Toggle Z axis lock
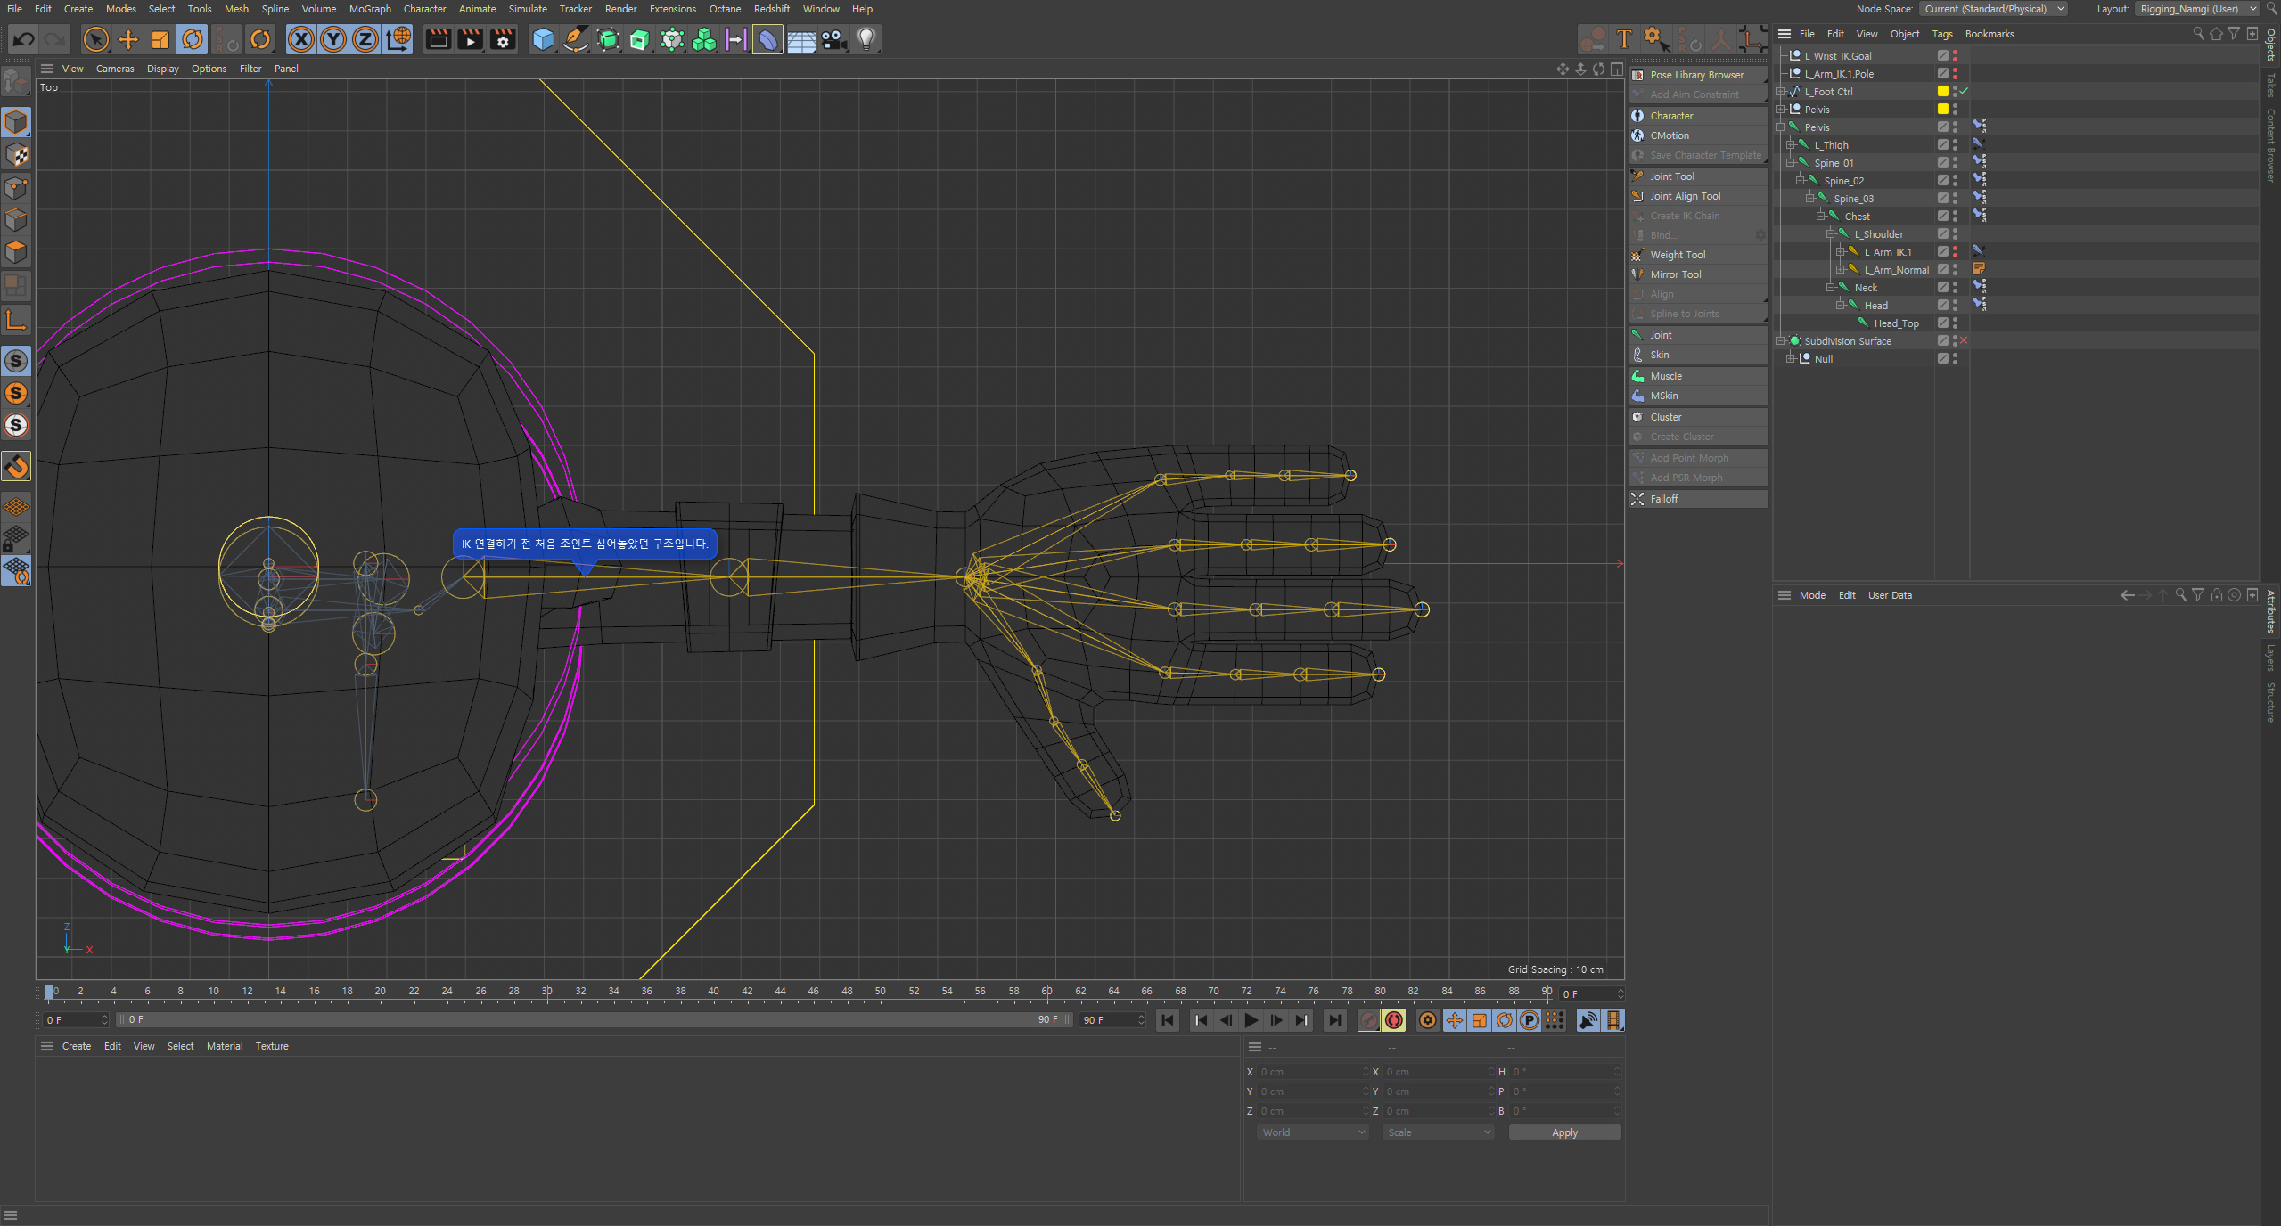Image resolution: width=2281 pixels, height=1226 pixels. coord(365,39)
